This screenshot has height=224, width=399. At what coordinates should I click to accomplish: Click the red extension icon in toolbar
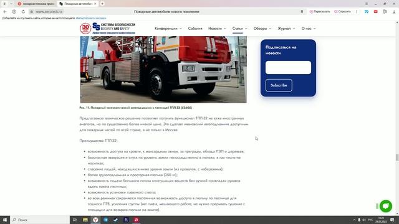[x=375, y=12]
